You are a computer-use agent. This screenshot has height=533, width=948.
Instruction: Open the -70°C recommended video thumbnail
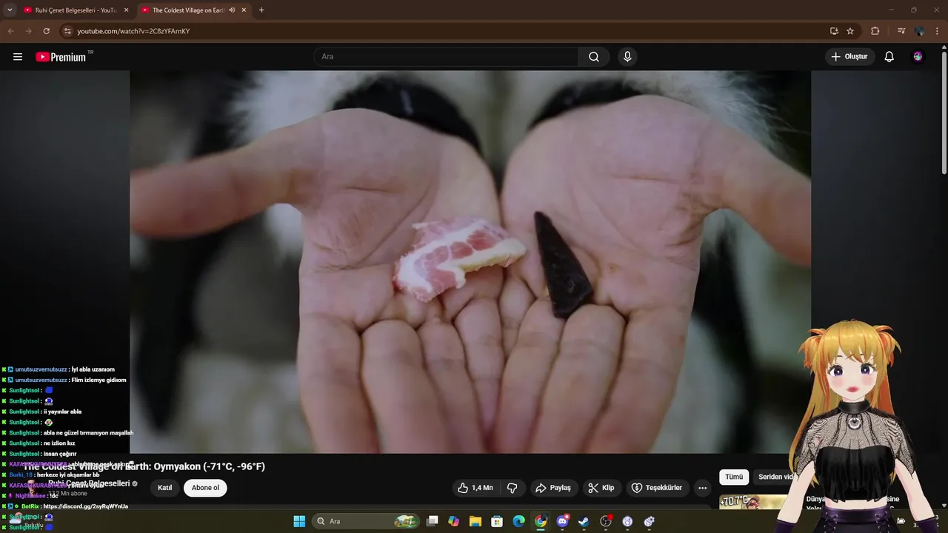[755, 503]
